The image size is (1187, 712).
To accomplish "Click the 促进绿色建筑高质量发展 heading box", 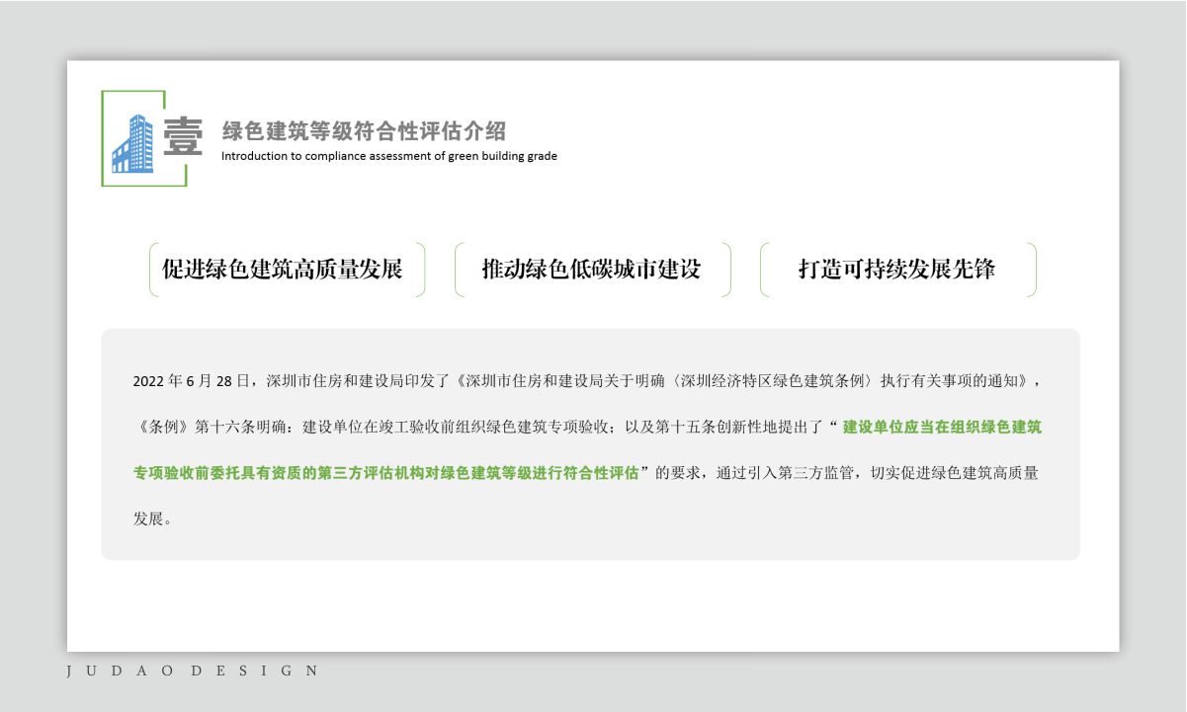I will (283, 270).
